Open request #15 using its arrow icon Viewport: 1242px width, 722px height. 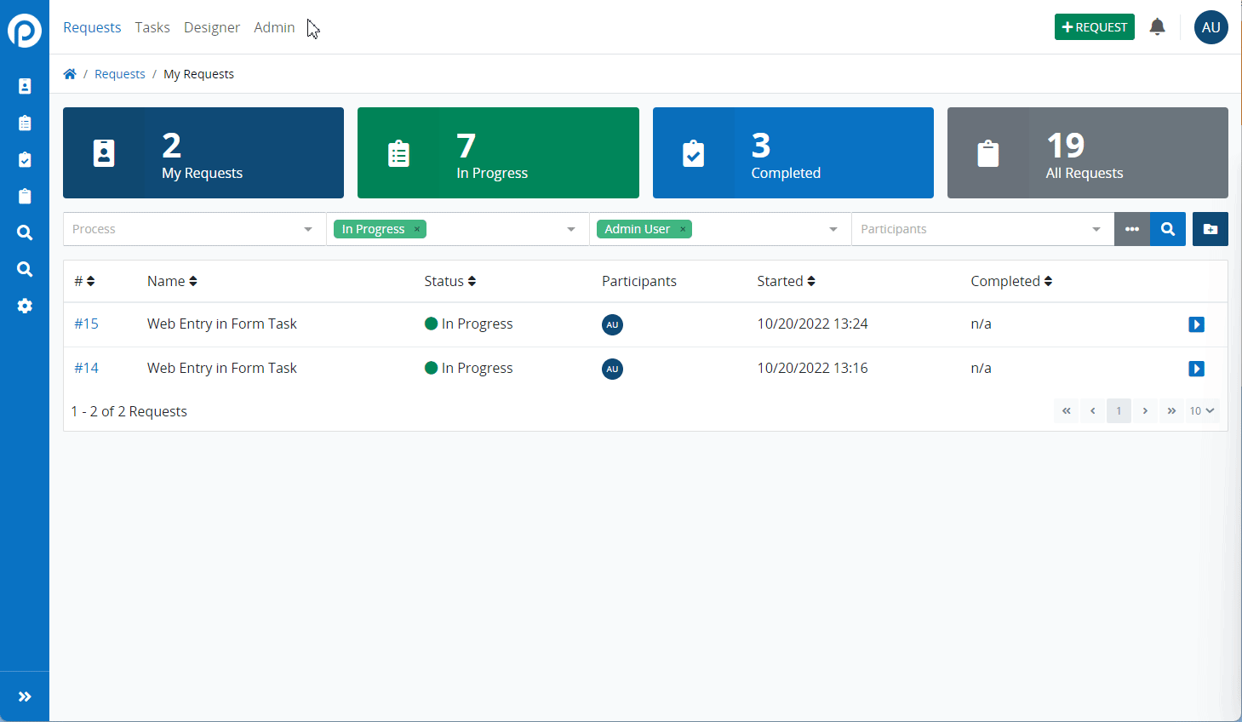click(x=1196, y=324)
